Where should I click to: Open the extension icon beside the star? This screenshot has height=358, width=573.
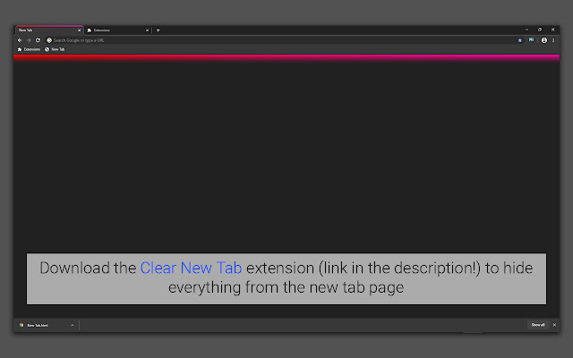pos(531,39)
